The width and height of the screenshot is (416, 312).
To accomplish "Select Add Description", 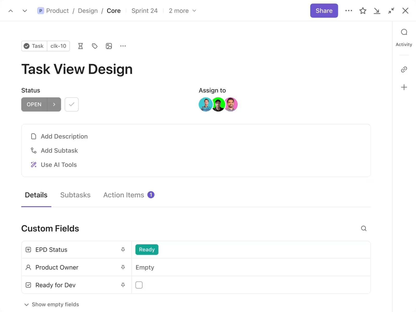I will coord(64,136).
